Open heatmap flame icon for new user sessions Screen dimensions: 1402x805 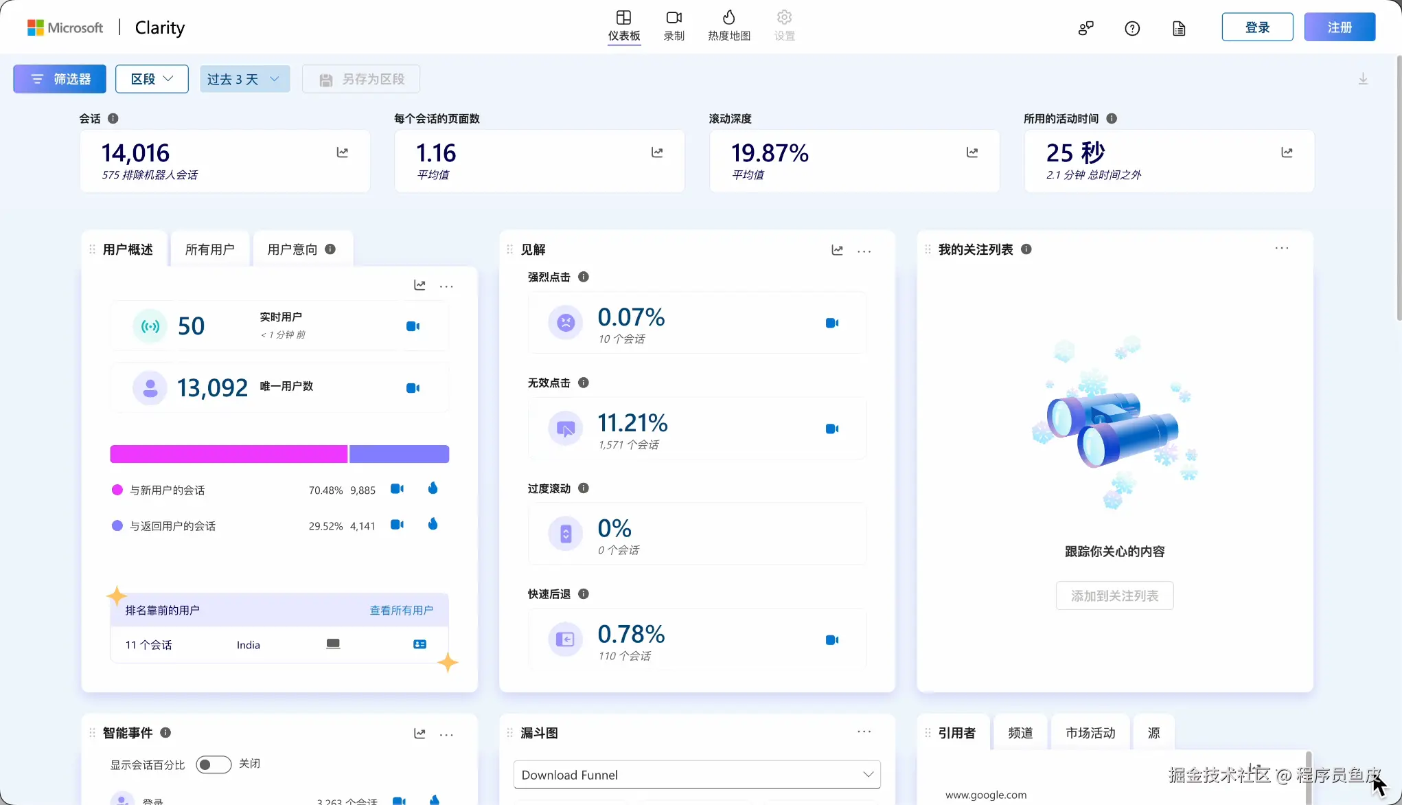tap(433, 488)
